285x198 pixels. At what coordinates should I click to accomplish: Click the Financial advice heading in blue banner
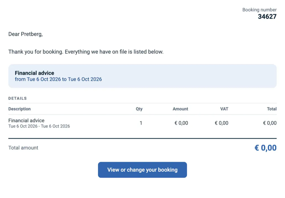[34, 73]
